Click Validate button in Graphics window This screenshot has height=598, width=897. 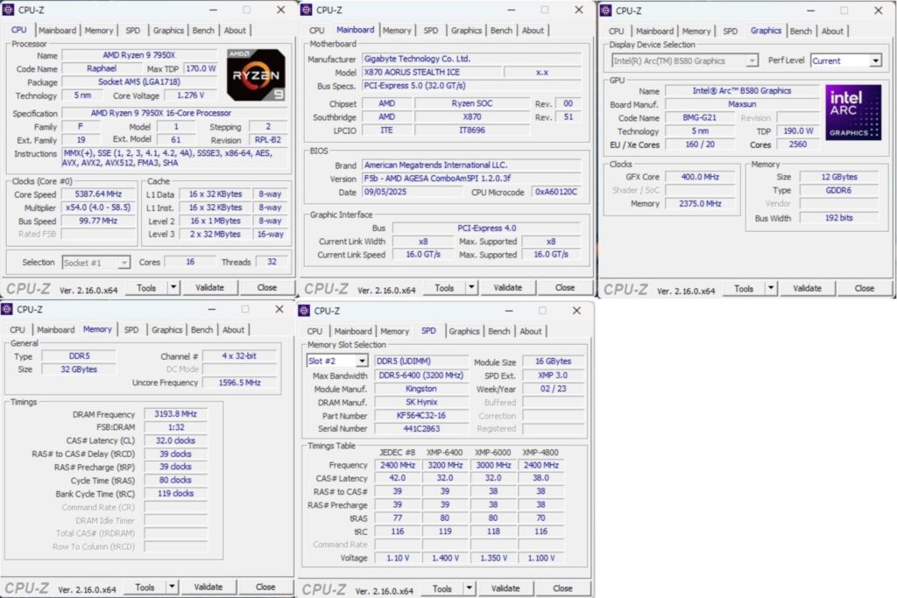click(807, 289)
